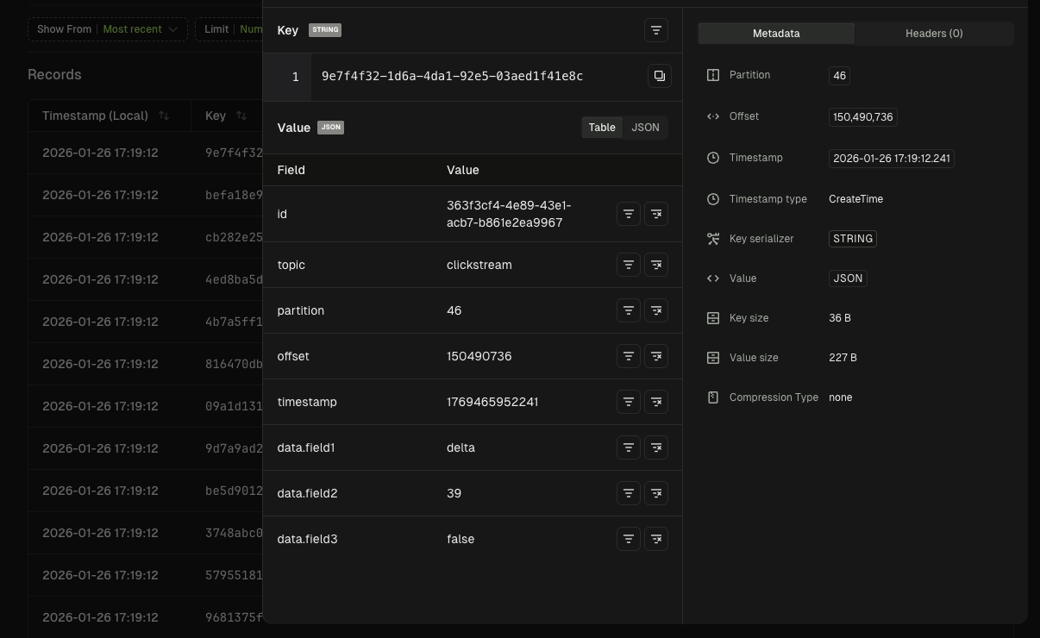Exclude filter data.field3 with value false

tap(656, 539)
